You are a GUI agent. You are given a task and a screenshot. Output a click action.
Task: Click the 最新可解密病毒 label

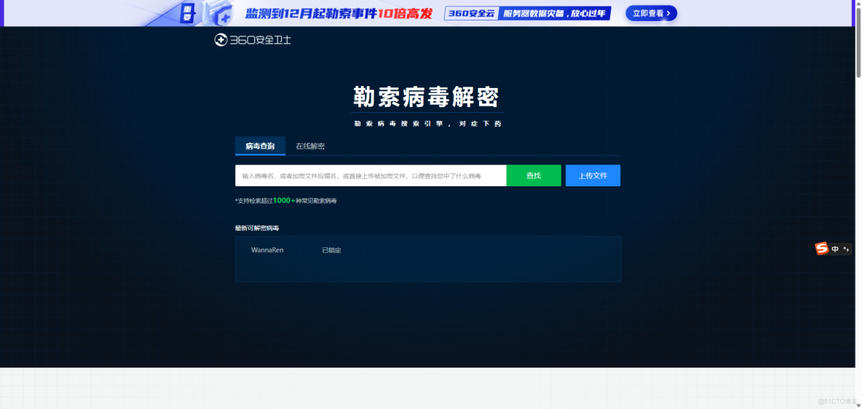point(257,228)
